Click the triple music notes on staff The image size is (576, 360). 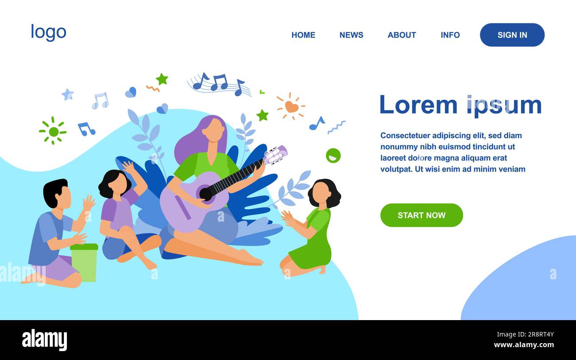(x=219, y=84)
